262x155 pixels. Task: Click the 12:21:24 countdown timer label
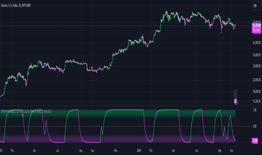[x=257, y=30]
